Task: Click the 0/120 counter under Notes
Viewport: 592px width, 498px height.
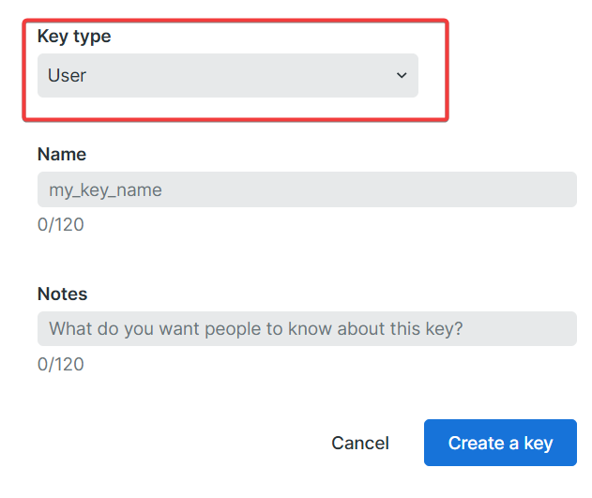Action: 61,364
